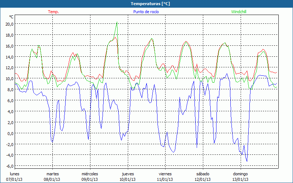This screenshot has width=293, height=183.
Task: Click the 'sábado' day label on the x-axis
Action: [x=203, y=174]
